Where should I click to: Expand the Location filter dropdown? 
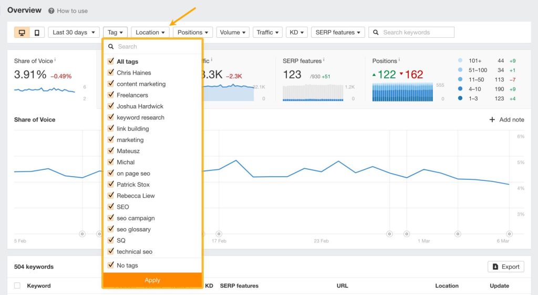pos(150,33)
